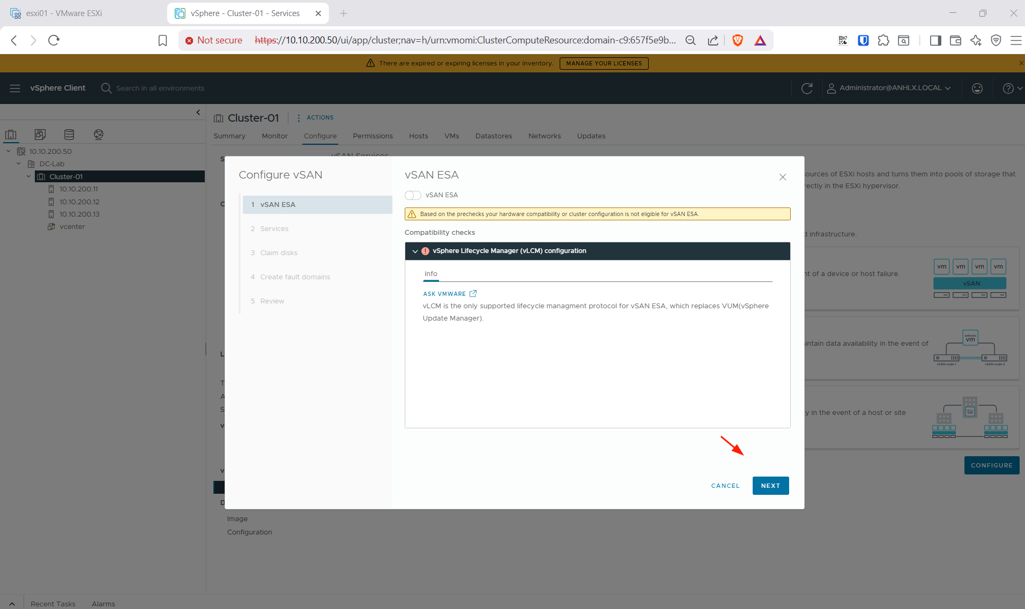Collapse the left navigation panel
The width and height of the screenshot is (1025, 609).
[x=198, y=113]
